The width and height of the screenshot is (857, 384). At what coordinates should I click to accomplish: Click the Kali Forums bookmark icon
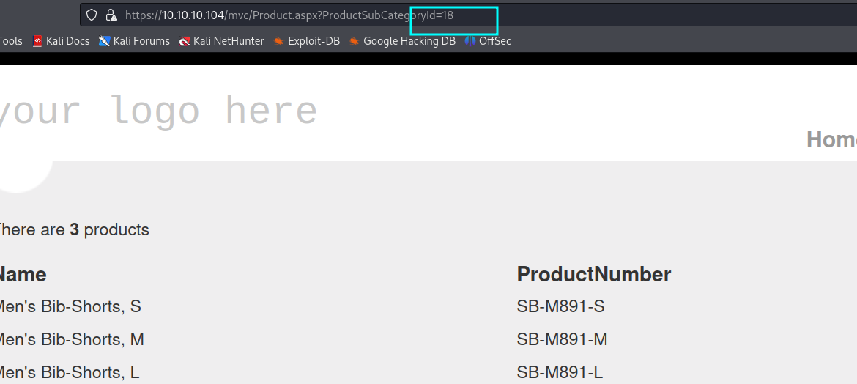click(105, 41)
